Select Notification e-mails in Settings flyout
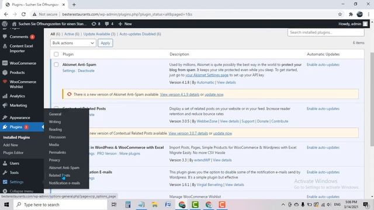This screenshot has width=374, height=210. coord(64,183)
